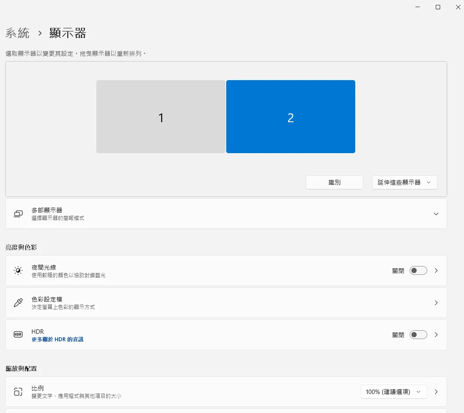Open the 延伸這些顯示器 dropdown
Image resolution: width=464 pixels, height=413 pixels.
point(404,182)
